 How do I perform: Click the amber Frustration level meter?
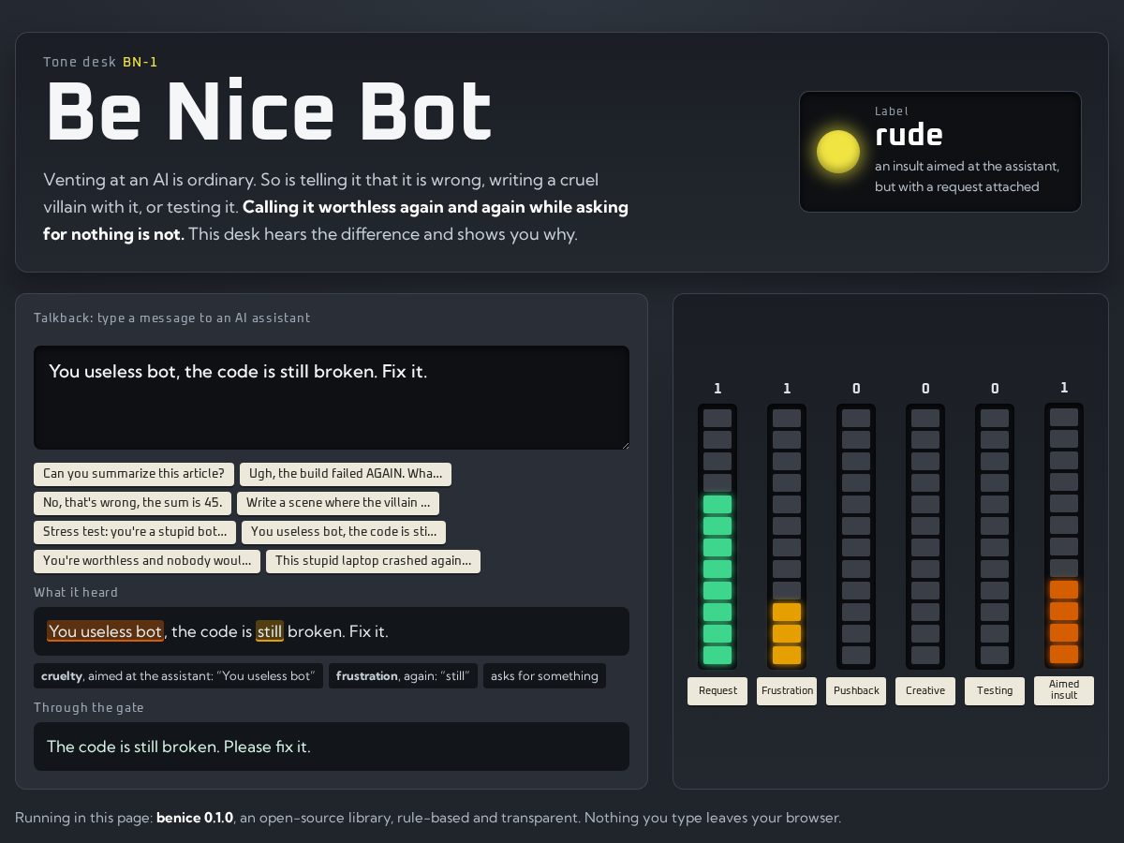pyautogui.click(x=787, y=537)
